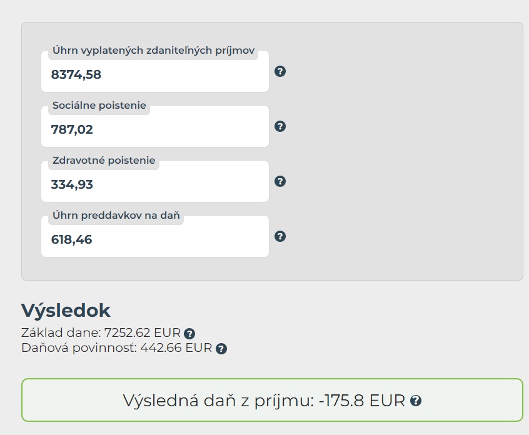The height and width of the screenshot is (435, 529).
Task: Click the 'Zdravotné poistenie' field label
Action: coord(104,161)
